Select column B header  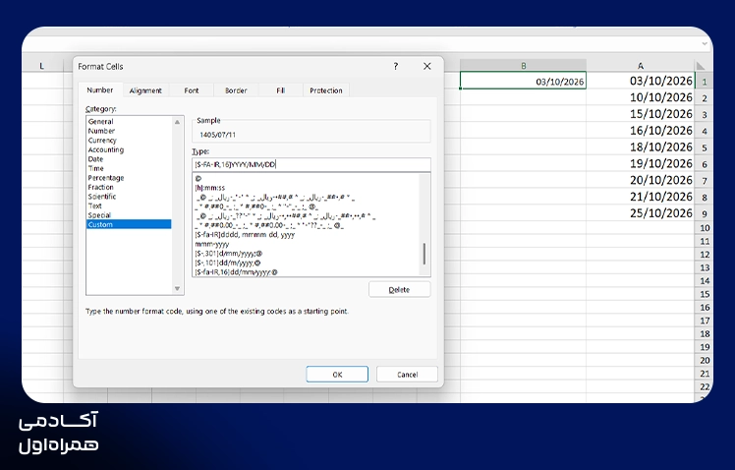click(523, 66)
